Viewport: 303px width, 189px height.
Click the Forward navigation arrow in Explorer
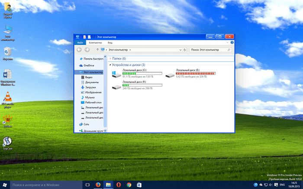pyautogui.click(x=87, y=50)
